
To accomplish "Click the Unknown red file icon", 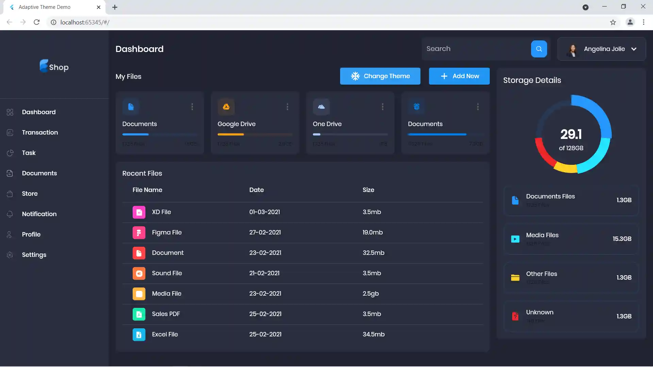I will [515, 316].
